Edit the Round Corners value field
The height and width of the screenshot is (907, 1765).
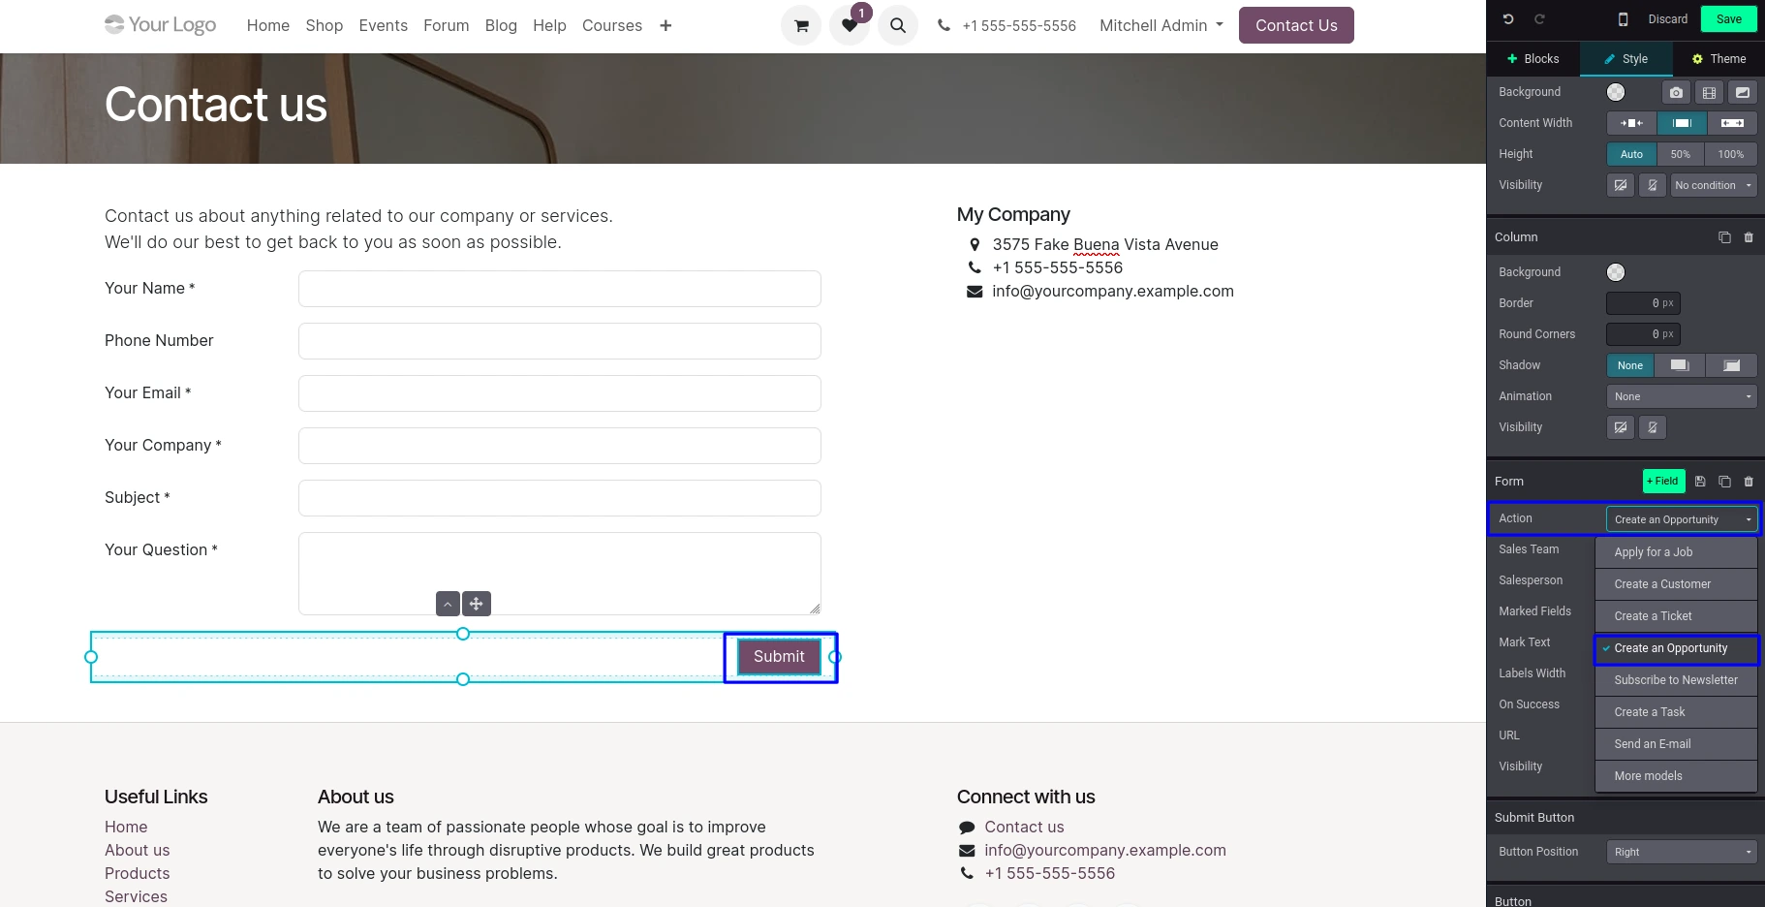1643,334
